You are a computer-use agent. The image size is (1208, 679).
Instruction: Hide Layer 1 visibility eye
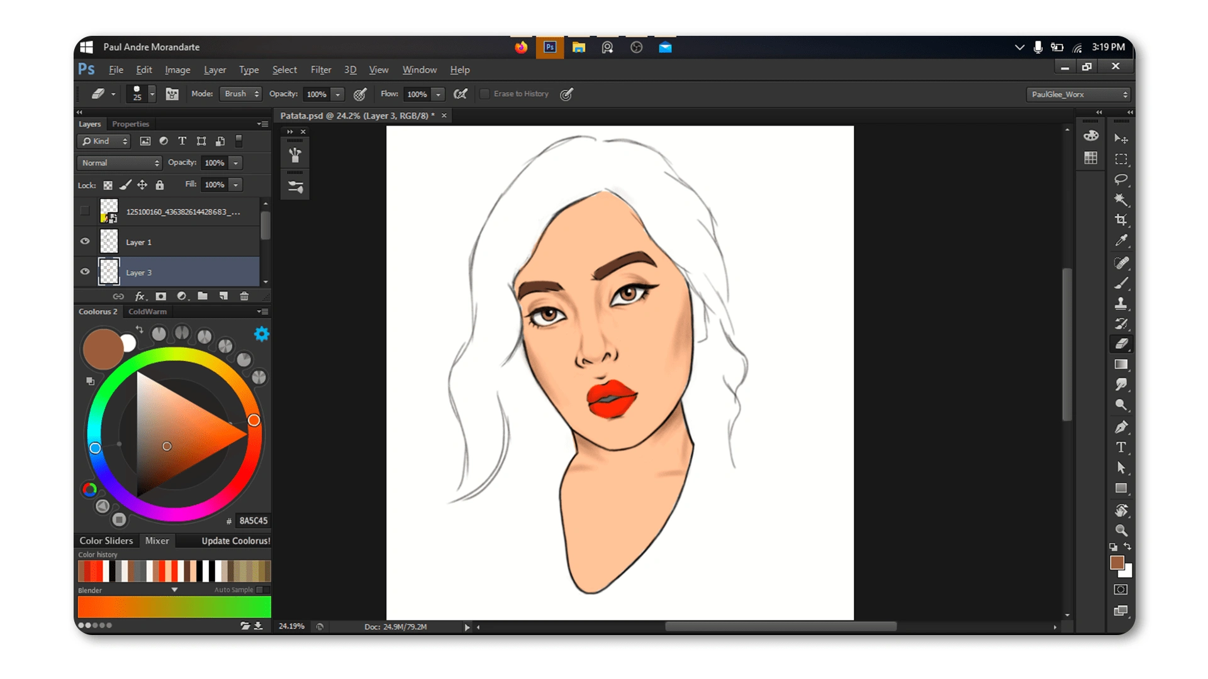pyautogui.click(x=85, y=241)
